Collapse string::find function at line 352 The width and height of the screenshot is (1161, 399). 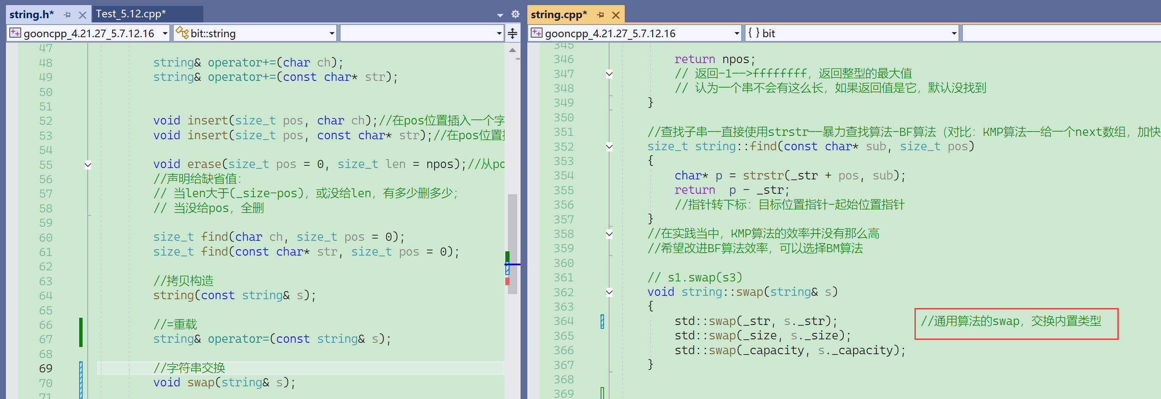tap(609, 146)
